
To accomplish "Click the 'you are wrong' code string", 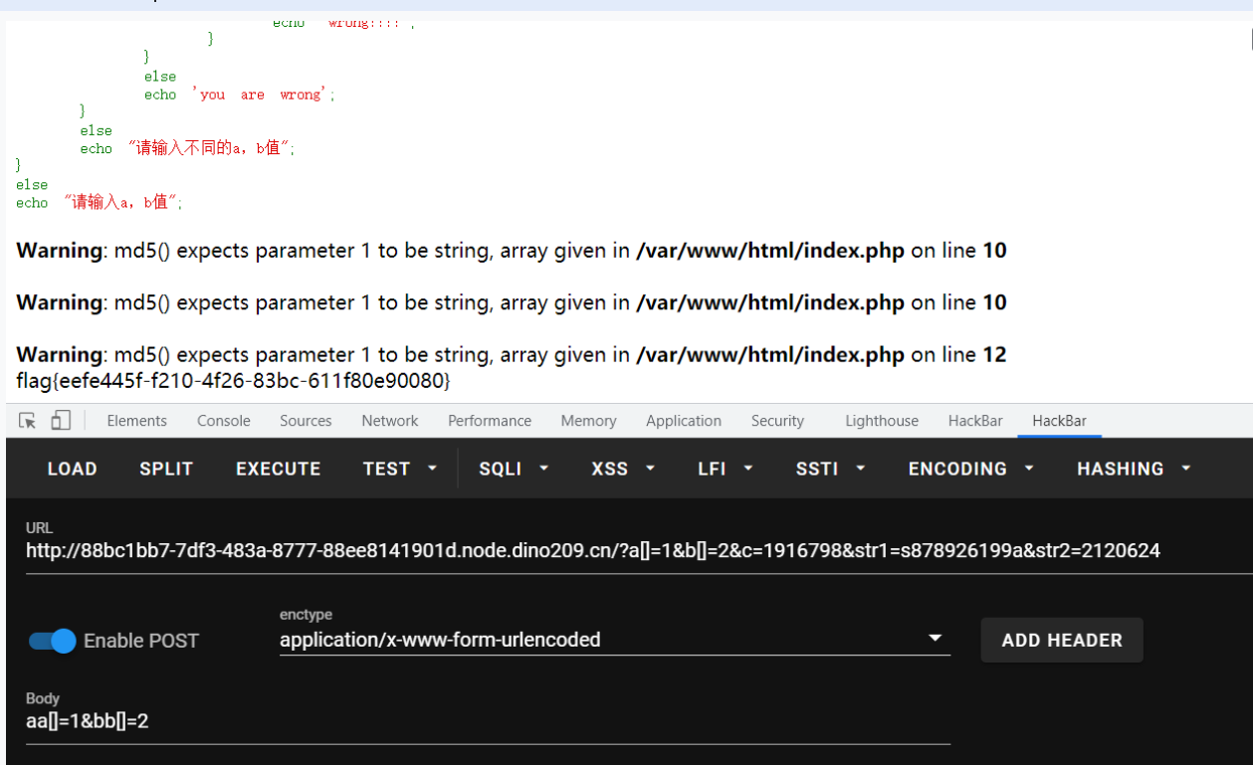I will (264, 95).
